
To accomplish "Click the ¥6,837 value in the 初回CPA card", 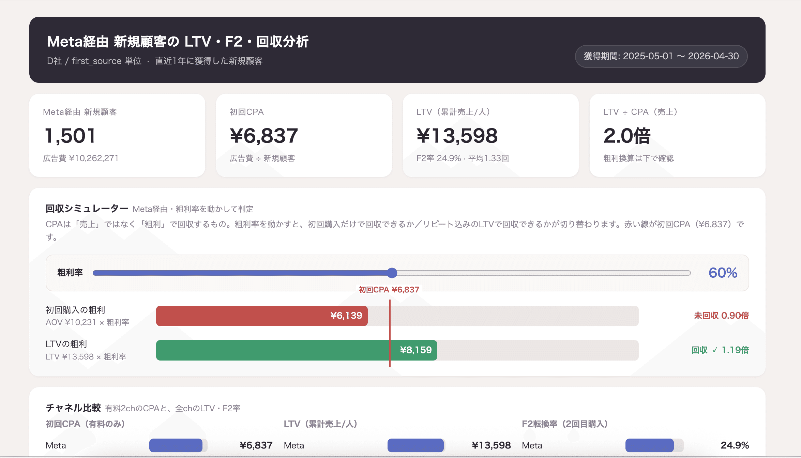I will (264, 136).
